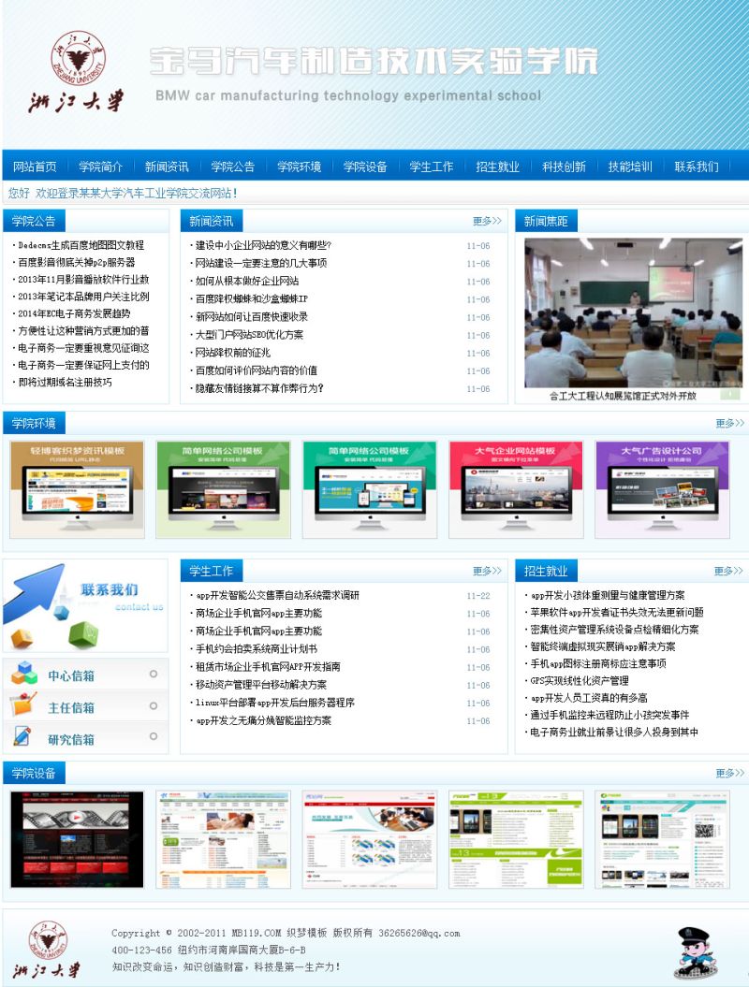Click date 11-22 beside the bus ticketing article
749x987 pixels.
[478, 595]
